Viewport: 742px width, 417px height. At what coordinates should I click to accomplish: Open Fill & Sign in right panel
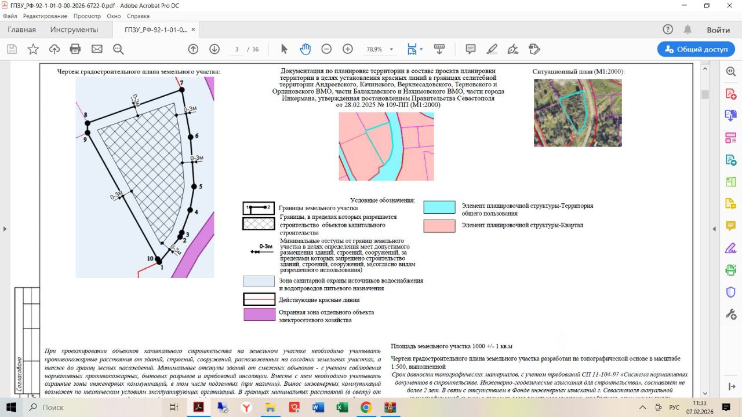coord(730,248)
